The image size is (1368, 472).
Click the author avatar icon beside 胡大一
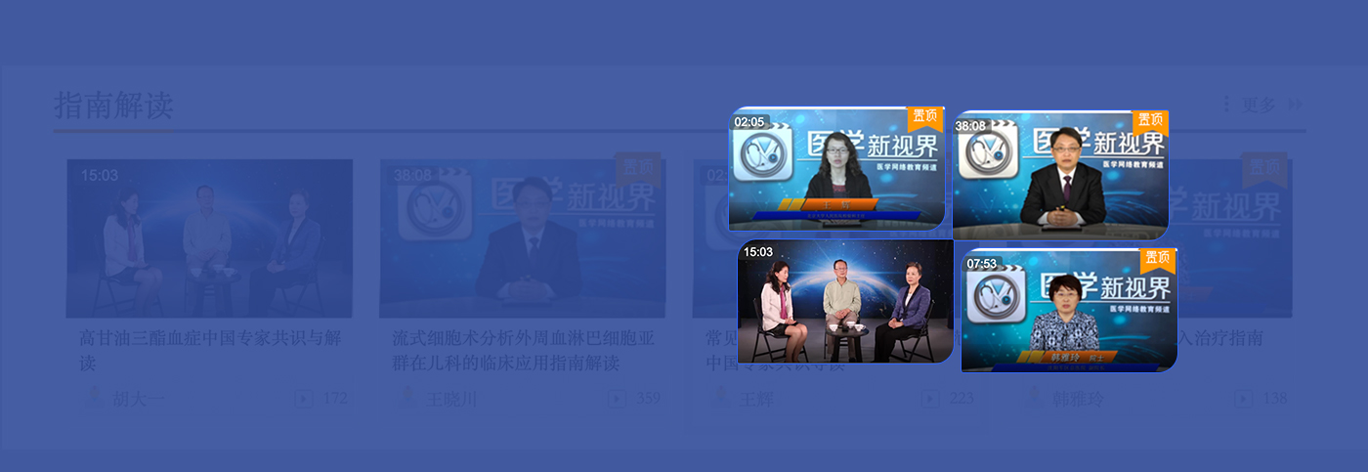tap(94, 398)
